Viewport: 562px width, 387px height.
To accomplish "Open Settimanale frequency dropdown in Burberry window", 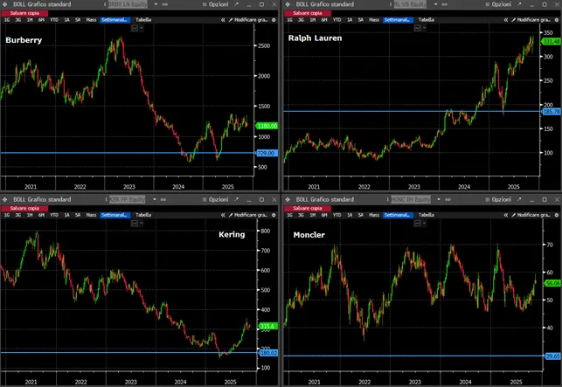I will click(x=114, y=20).
